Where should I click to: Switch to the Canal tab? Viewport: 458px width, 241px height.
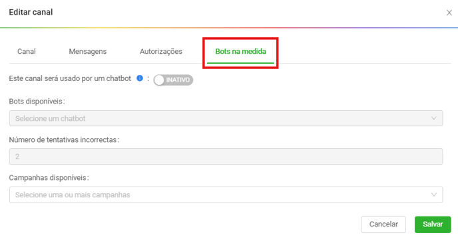[27, 51]
